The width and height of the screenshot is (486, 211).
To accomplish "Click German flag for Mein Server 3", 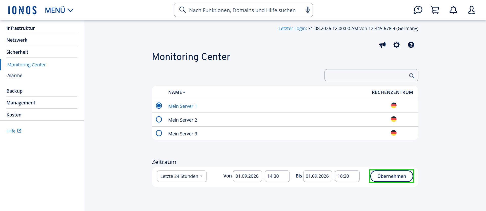I will coord(394,133).
